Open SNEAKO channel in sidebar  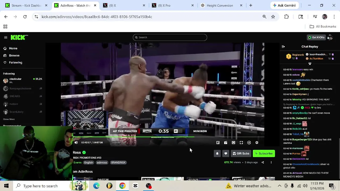[x=23, y=96]
